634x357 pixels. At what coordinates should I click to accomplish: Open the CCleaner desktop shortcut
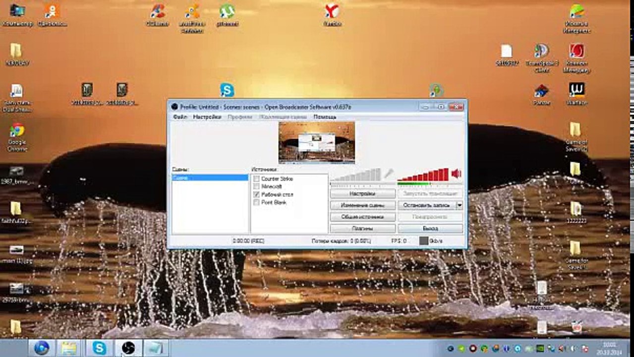[x=158, y=15]
